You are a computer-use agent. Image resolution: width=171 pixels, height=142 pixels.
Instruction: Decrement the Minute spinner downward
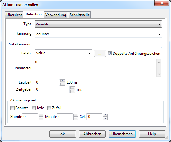point(76,118)
